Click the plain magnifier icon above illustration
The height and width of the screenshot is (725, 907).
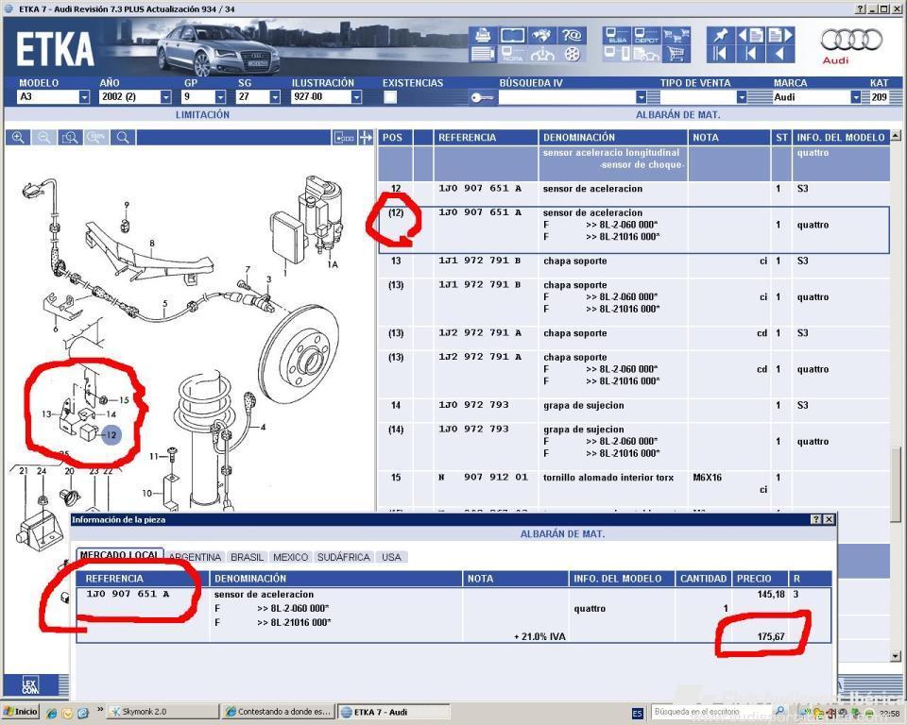point(123,138)
